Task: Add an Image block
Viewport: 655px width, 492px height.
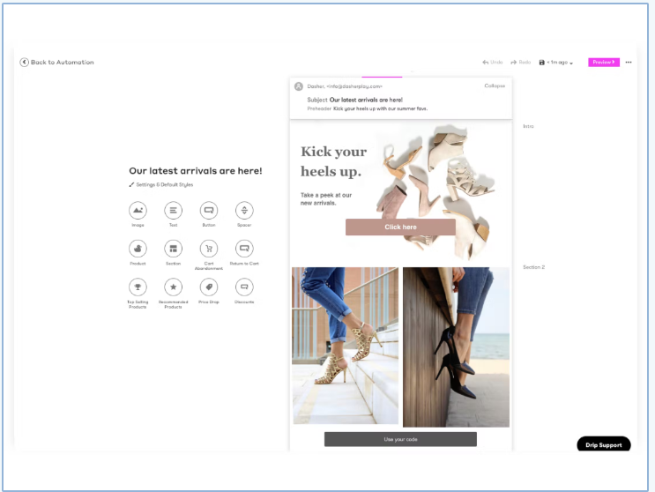Action: 138,210
